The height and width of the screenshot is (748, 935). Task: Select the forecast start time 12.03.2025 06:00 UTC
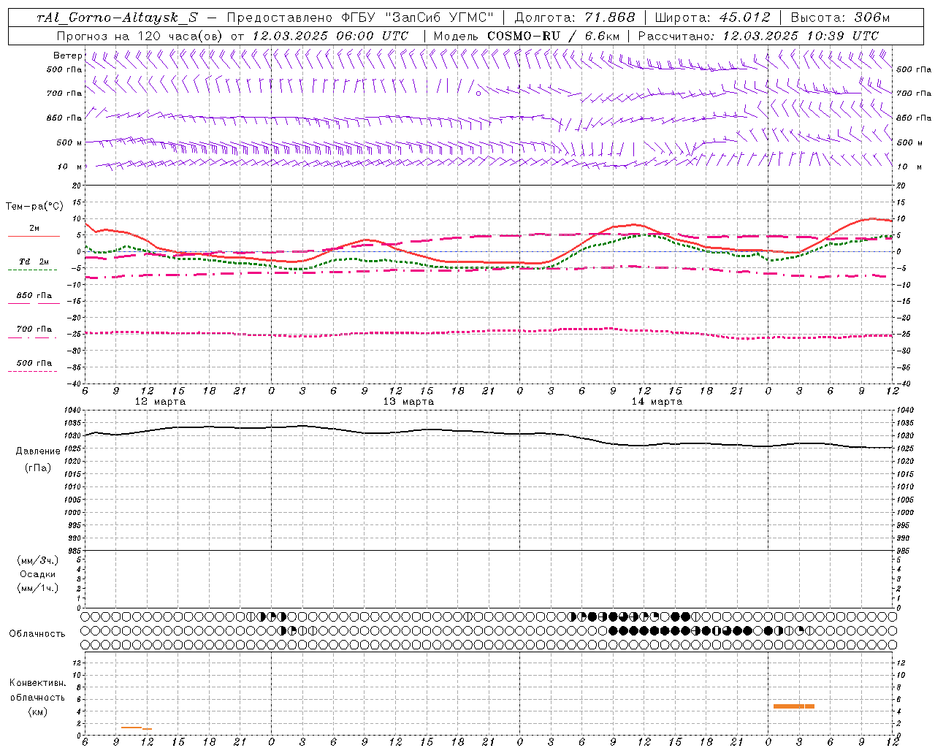pyautogui.click(x=330, y=36)
